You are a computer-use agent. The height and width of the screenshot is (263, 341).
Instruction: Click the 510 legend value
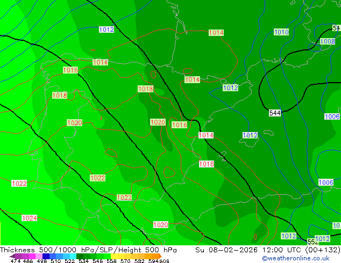point(56,261)
